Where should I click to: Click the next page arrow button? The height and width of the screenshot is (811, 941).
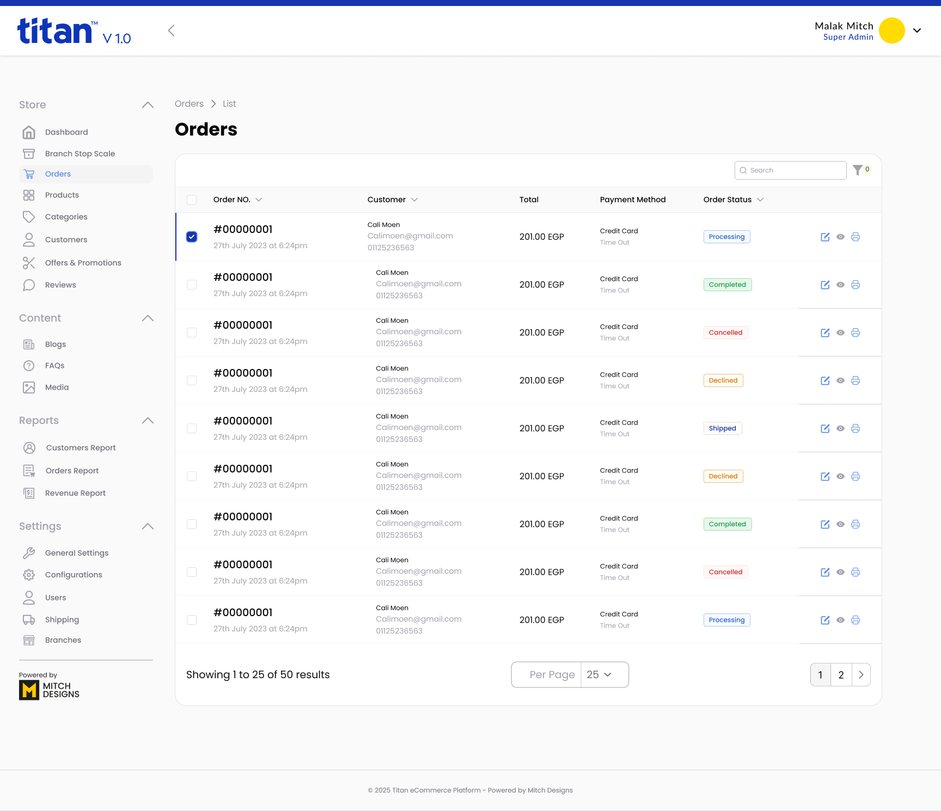point(861,675)
